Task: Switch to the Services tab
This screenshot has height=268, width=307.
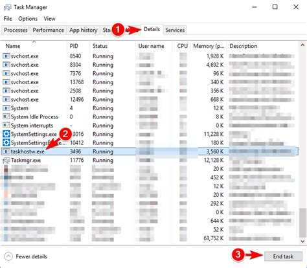Action: click(x=175, y=30)
